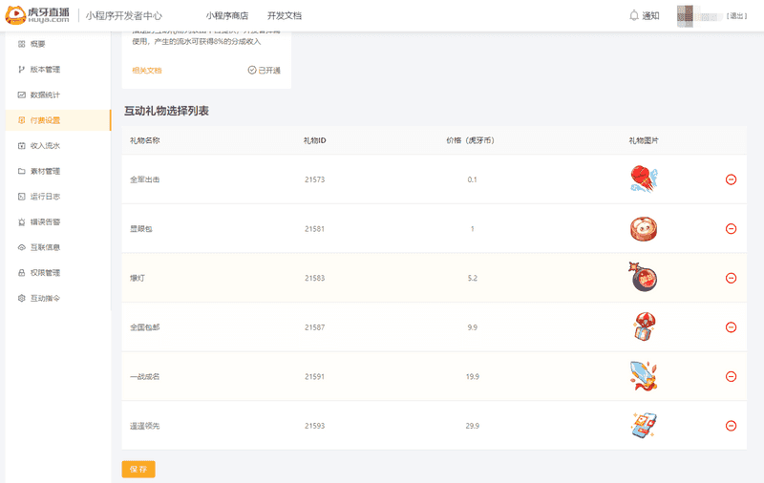Click the 爆灯 gift name
764x483 pixels.
(137, 278)
